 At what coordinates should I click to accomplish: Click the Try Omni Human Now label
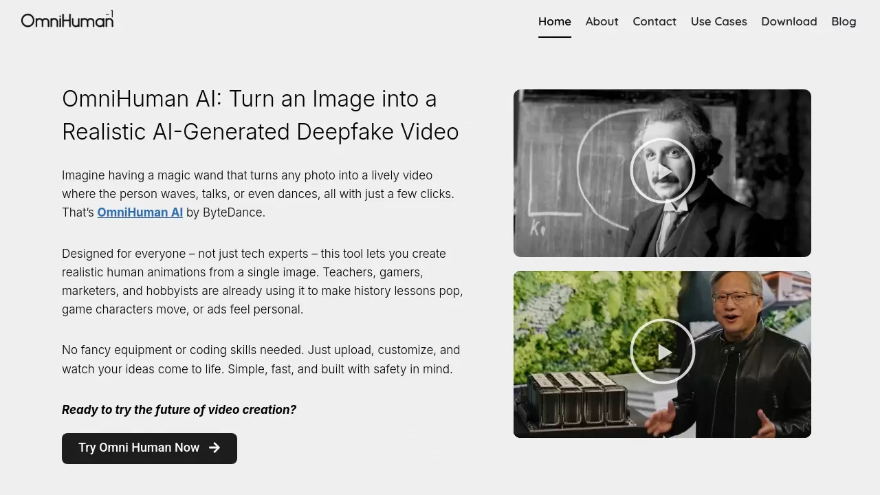[139, 448]
